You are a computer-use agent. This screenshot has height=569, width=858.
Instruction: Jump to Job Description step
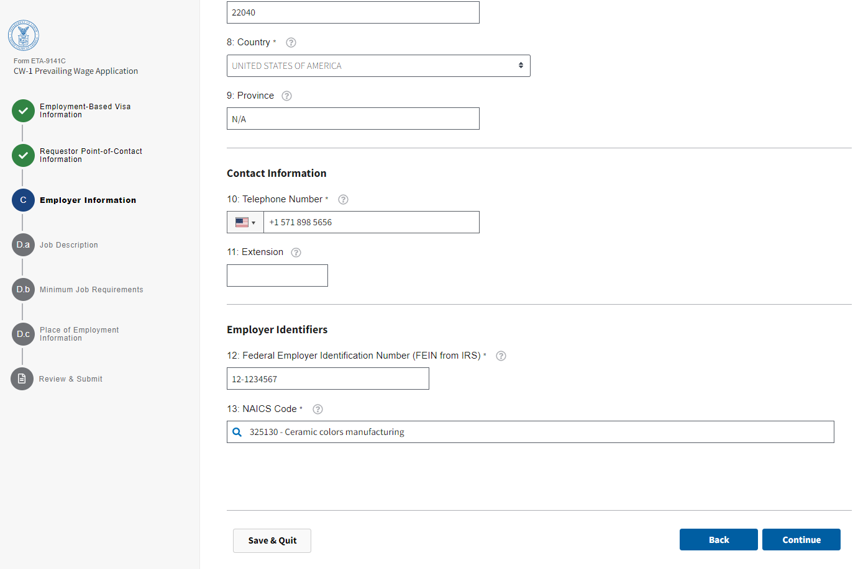click(68, 245)
